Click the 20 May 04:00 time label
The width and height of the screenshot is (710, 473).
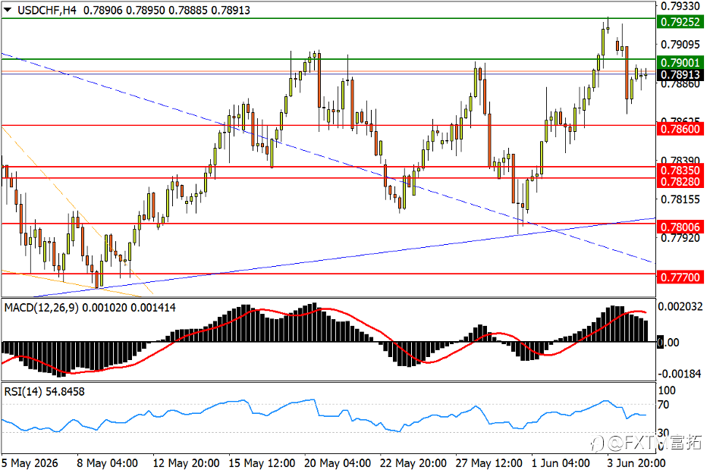(338, 463)
